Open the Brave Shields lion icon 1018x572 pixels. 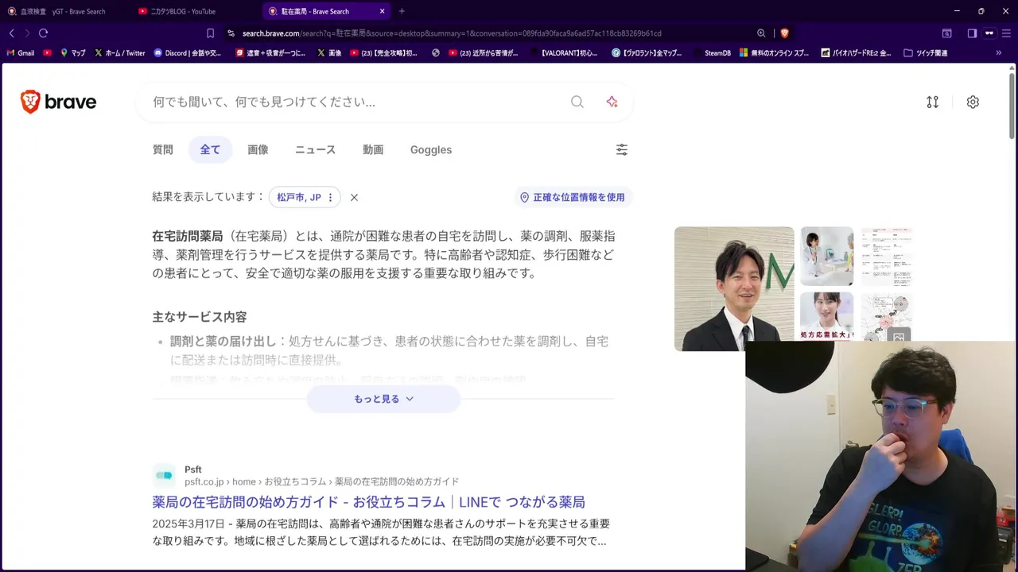pos(784,33)
